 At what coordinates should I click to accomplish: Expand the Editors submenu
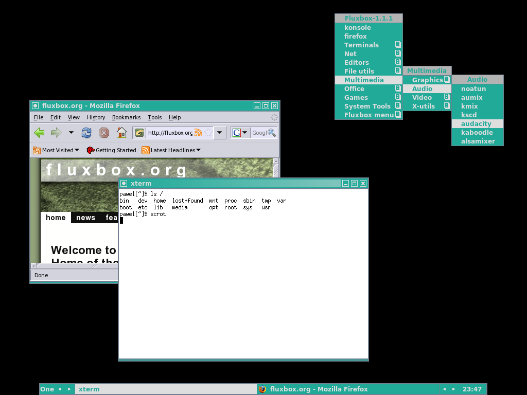368,62
